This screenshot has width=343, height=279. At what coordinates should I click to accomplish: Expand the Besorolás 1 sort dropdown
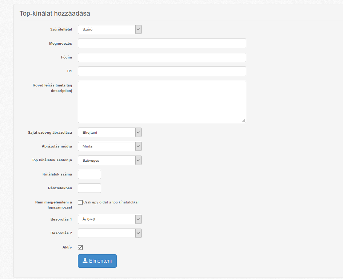110,219
